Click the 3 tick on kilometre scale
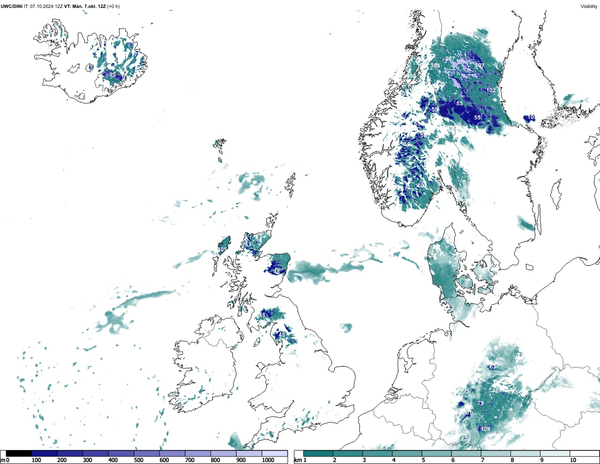 (x=364, y=460)
